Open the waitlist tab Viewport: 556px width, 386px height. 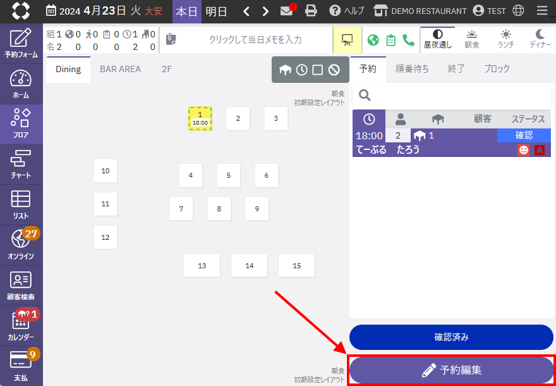tap(412, 69)
